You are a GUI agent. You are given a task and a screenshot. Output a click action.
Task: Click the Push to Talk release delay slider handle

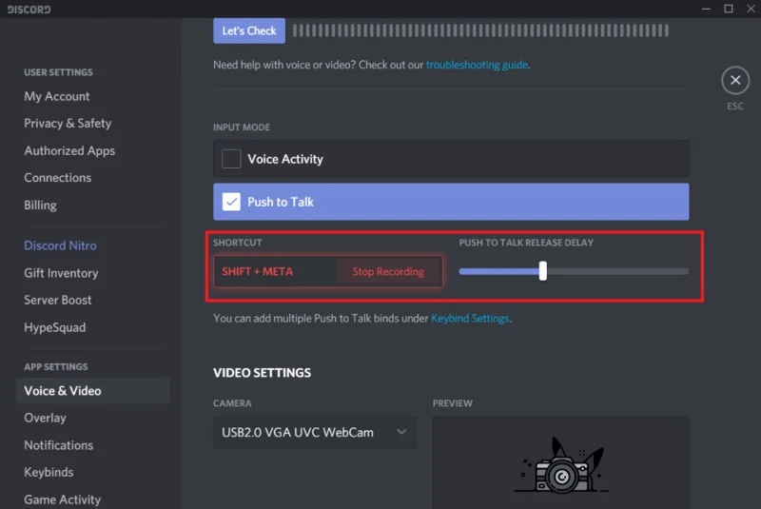(x=542, y=271)
